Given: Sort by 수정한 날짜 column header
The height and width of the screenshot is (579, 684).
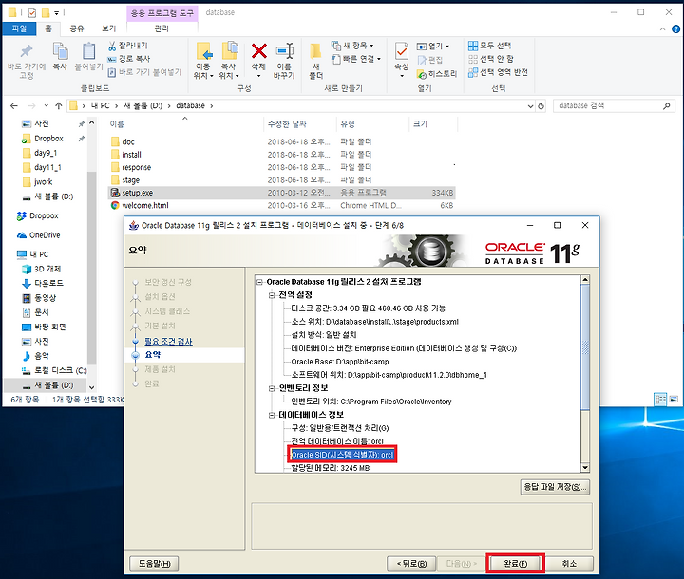Looking at the screenshot, I should (287, 124).
